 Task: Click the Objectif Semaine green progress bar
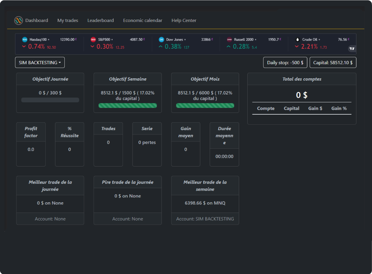pyautogui.click(x=128, y=105)
